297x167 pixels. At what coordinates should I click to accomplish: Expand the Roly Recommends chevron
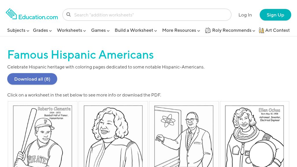click(254, 31)
